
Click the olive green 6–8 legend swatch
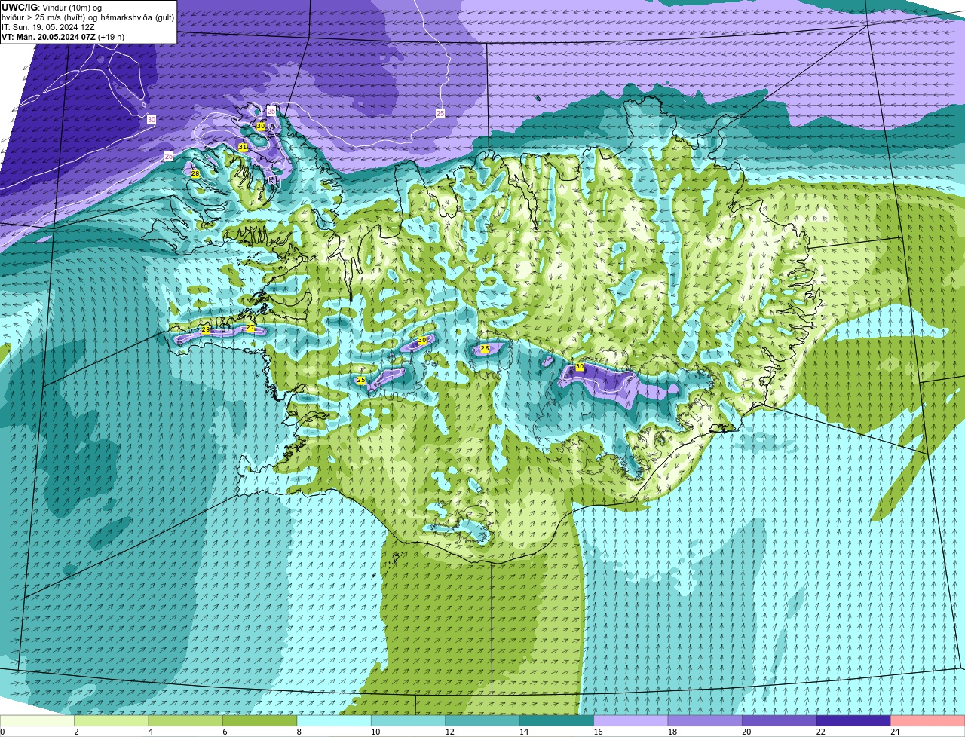[259, 721]
